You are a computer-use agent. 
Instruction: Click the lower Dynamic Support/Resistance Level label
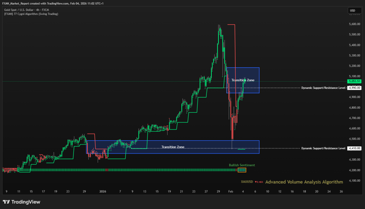pos(323,148)
